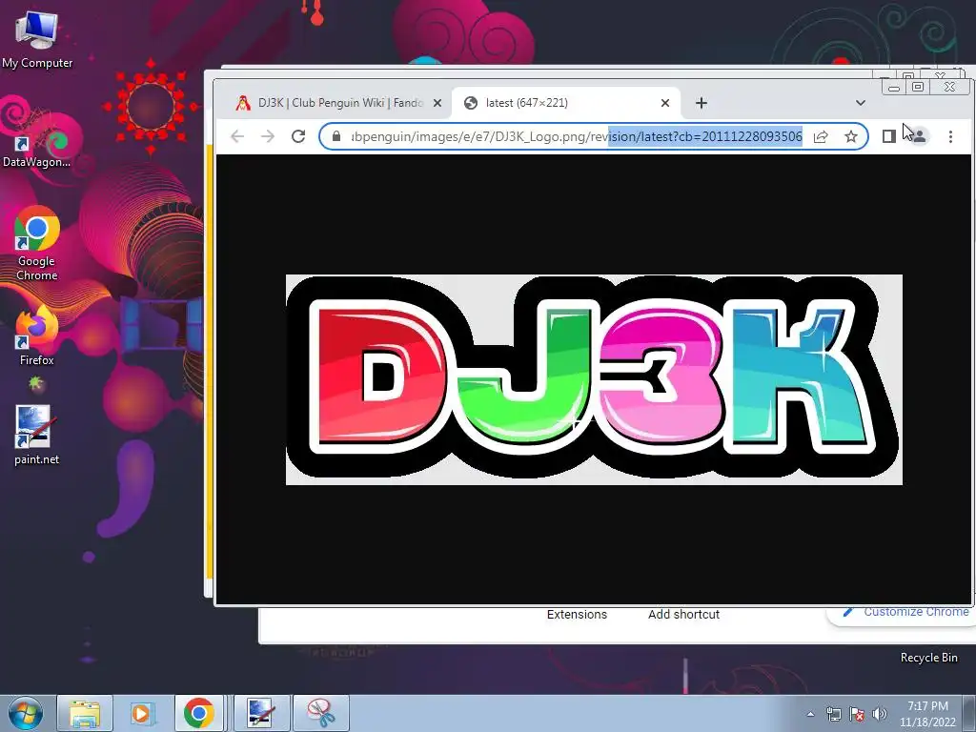The height and width of the screenshot is (732, 976).
Task: Switch to Chrome via taskbar button
Action: (x=198, y=713)
